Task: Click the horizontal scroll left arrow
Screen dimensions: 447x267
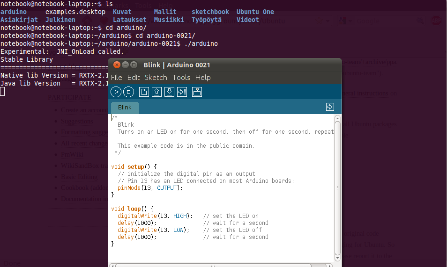Action: [112, 266]
